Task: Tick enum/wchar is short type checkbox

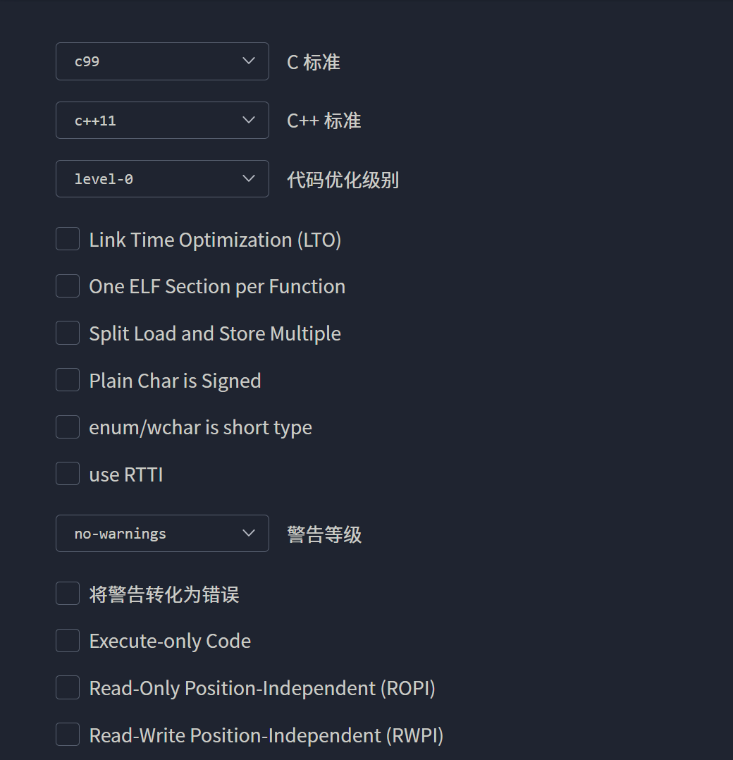Action: (68, 427)
